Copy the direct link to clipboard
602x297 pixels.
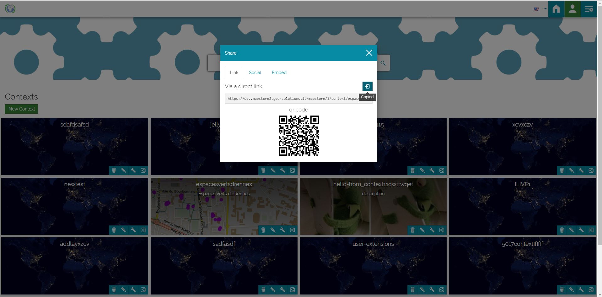(x=367, y=86)
